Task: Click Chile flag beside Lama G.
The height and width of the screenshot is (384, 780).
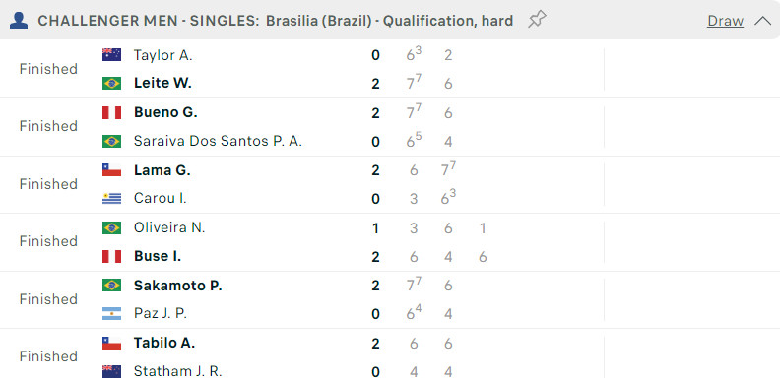Action: point(111,170)
